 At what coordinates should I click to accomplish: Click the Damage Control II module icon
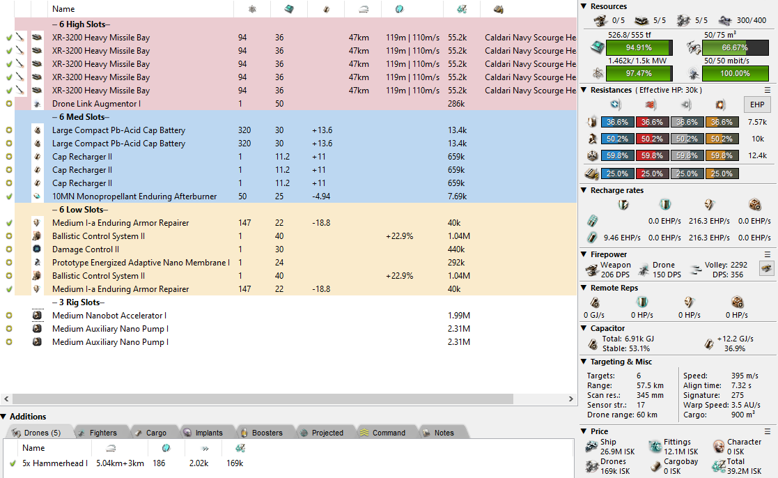coord(37,249)
